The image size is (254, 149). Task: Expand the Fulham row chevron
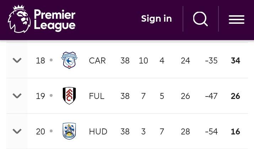click(17, 96)
